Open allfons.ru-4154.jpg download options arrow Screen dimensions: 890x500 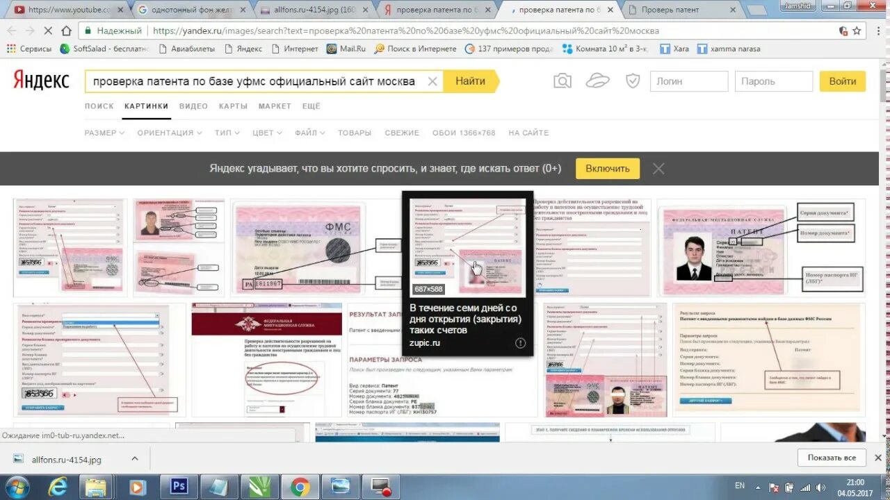click(135, 458)
